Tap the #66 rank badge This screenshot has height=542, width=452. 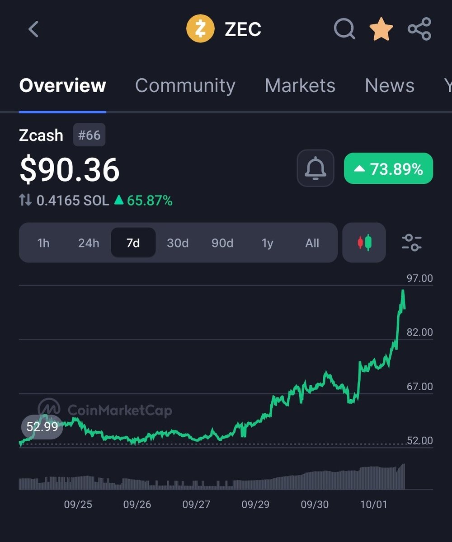coord(89,135)
